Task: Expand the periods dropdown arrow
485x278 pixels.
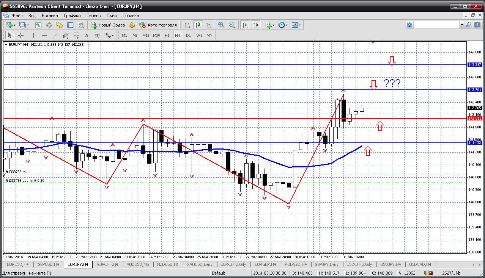Action: click(287, 25)
